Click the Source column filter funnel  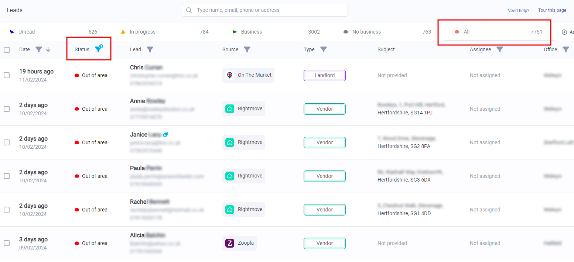(x=247, y=49)
